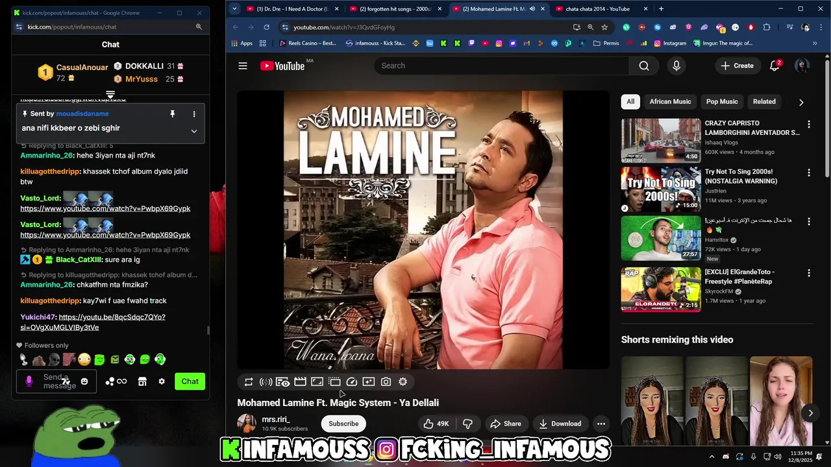831x467 pixels.
Task: Select the African Music filter chip
Action: tap(670, 102)
